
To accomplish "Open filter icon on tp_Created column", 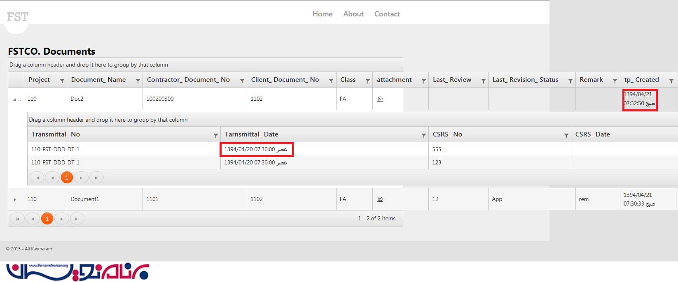I will point(671,81).
